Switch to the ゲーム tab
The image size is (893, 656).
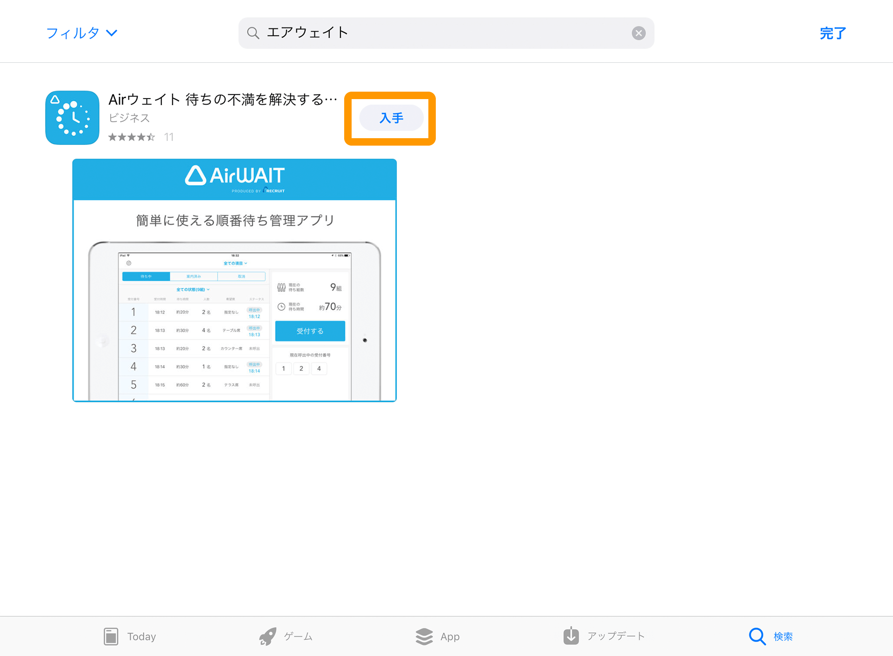286,636
